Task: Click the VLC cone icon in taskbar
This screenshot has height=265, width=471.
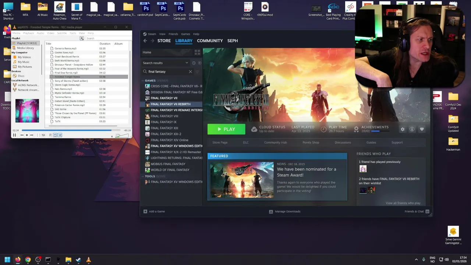Action: (x=88, y=260)
